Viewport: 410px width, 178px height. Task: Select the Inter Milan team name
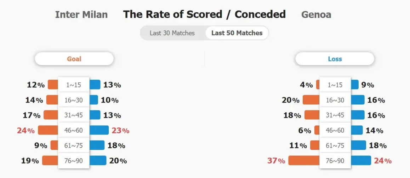pyautogui.click(x=81, y=15)
